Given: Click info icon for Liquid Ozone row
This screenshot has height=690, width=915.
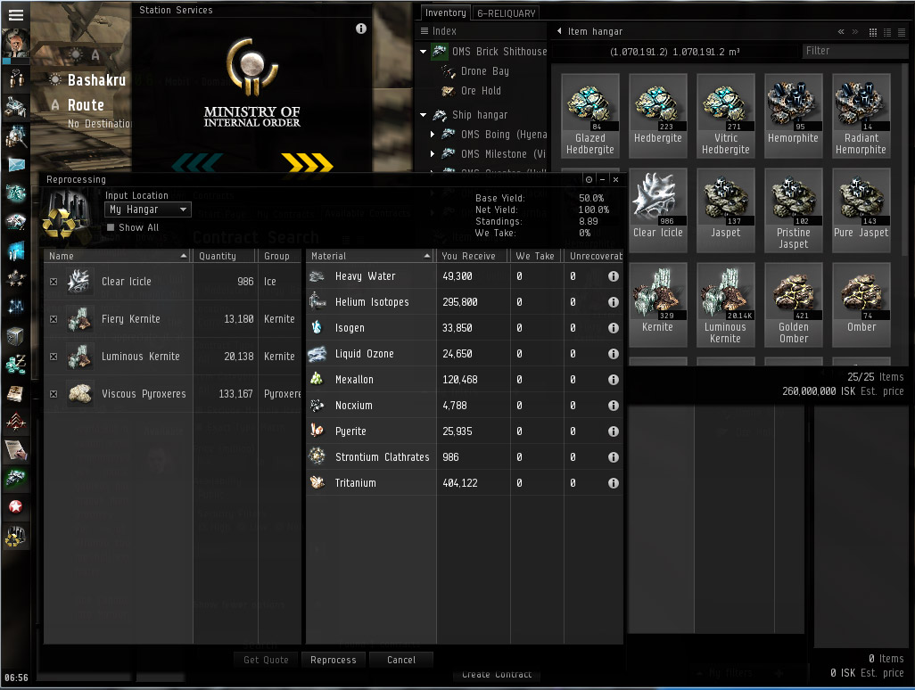Looking at the screenshot, I should 614,353.
